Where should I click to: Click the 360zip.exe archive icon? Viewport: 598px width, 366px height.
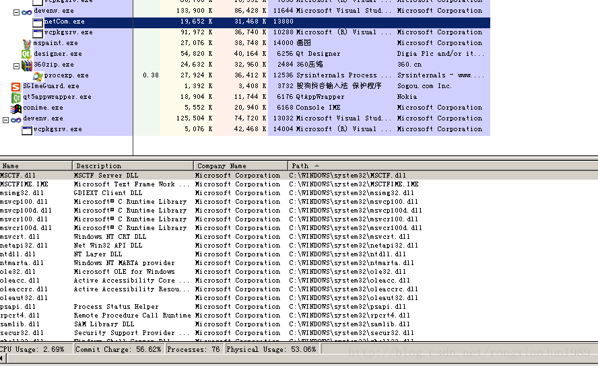tap(27, 65)
